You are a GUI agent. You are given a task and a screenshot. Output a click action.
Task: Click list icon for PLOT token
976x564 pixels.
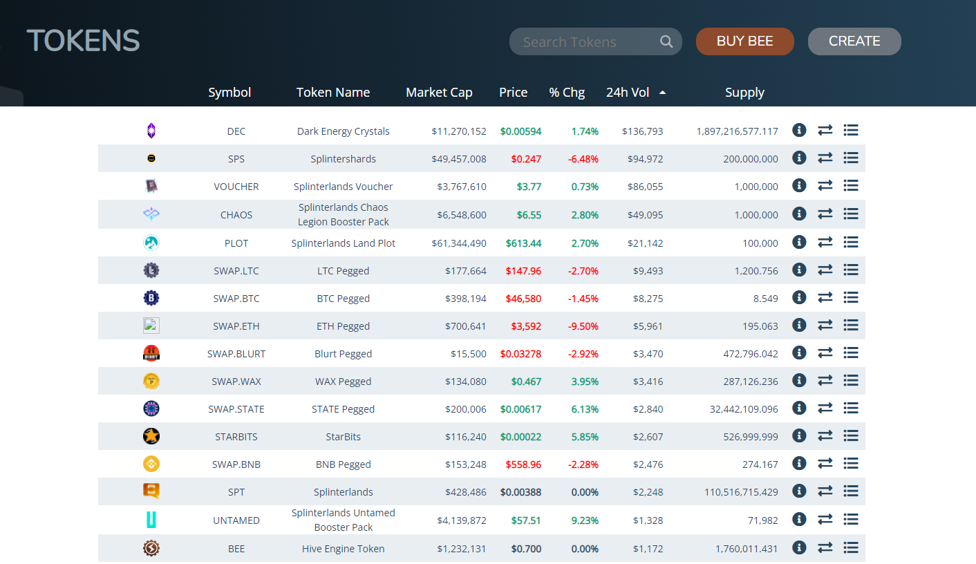pyautogui.click(x=851, y=242)
